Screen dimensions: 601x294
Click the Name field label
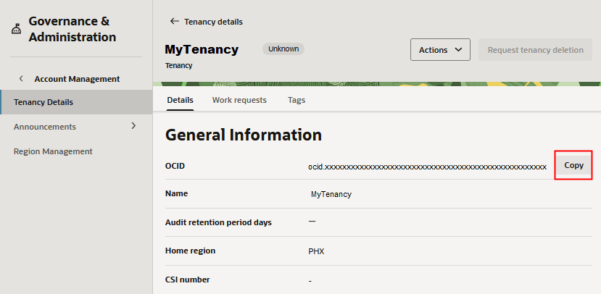coord(176,193)
